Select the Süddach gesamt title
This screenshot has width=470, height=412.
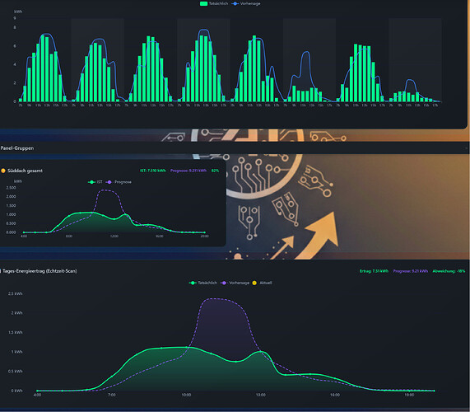pos(25,171)
